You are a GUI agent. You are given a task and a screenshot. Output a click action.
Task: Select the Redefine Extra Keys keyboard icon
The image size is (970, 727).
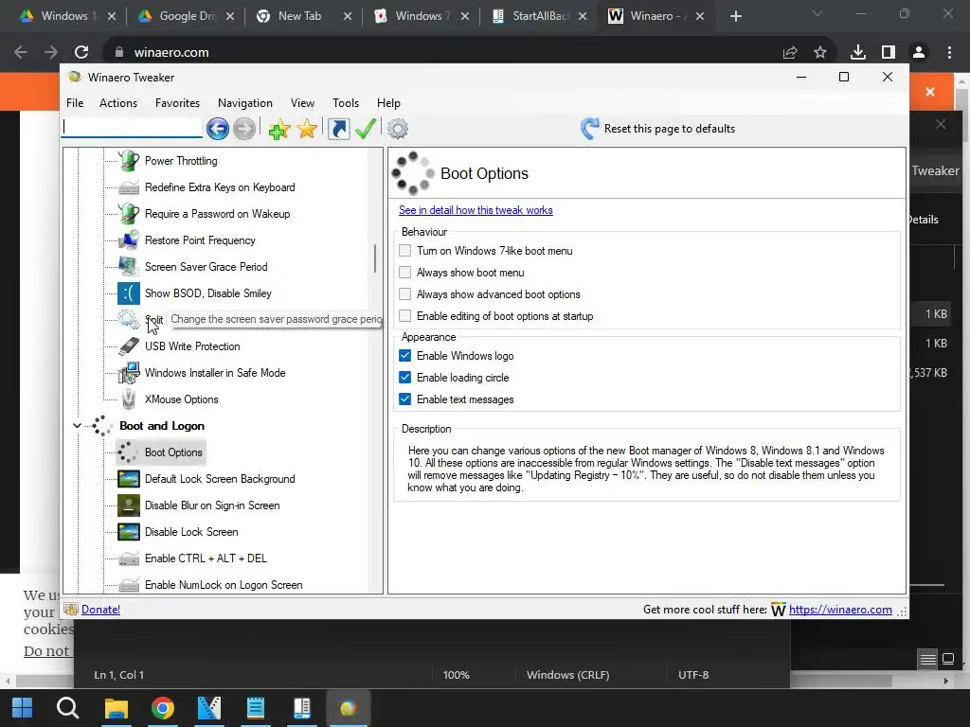[129, 187]
